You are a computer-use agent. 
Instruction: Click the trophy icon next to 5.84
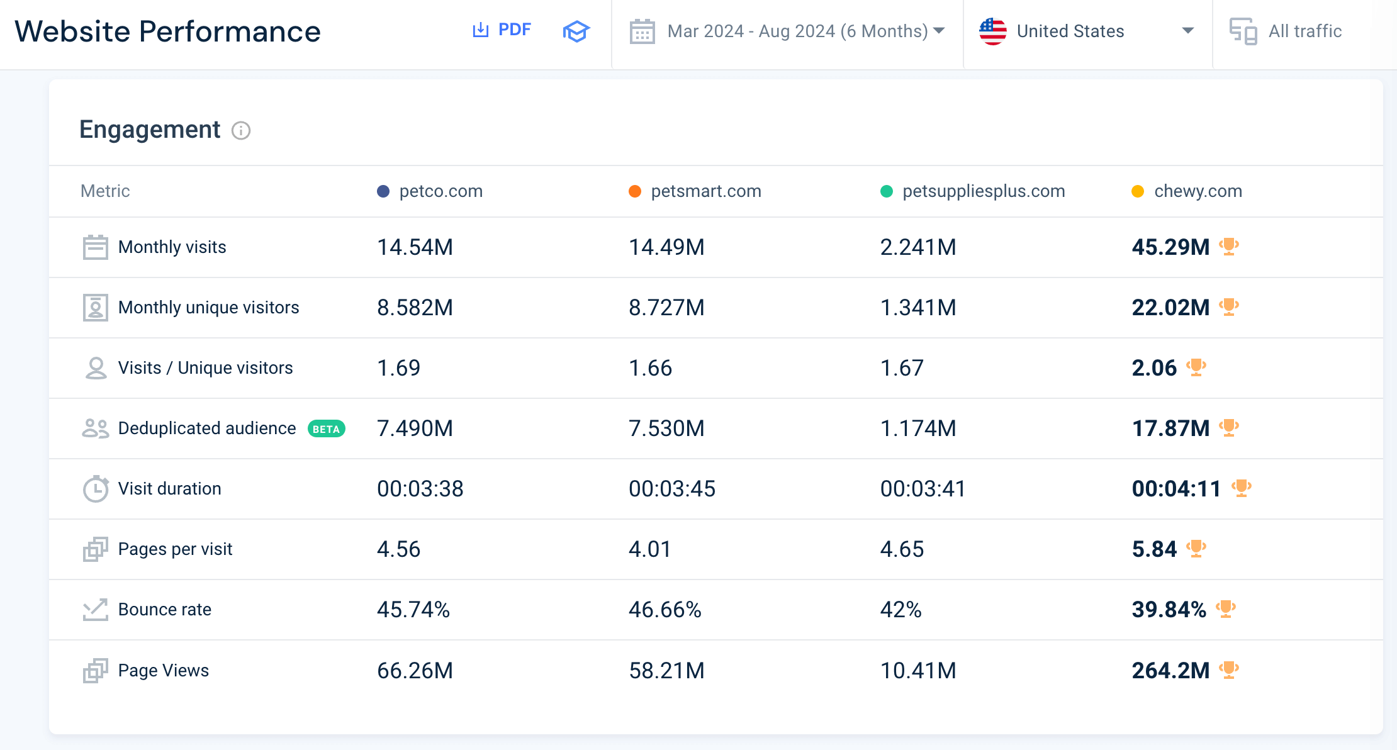[1196, 548]
